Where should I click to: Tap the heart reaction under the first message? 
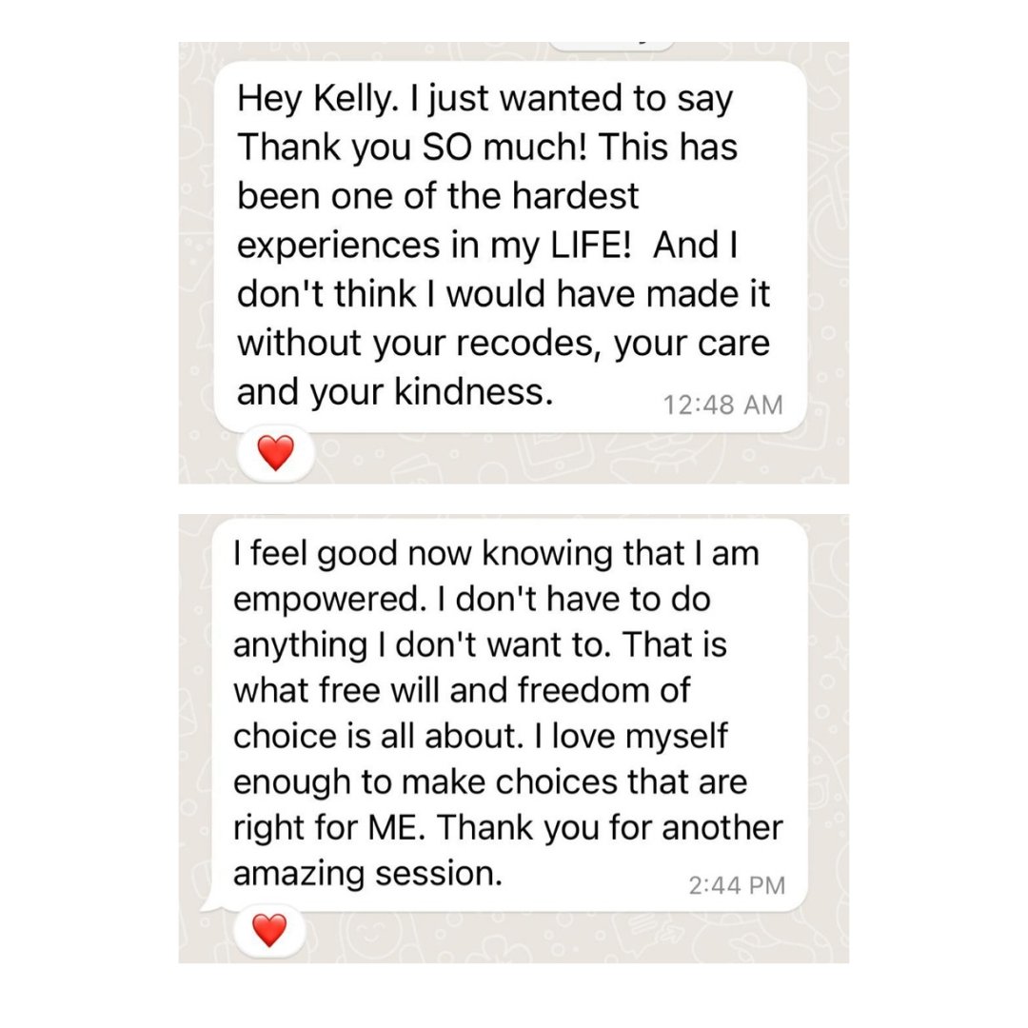(x=276, y=454)
